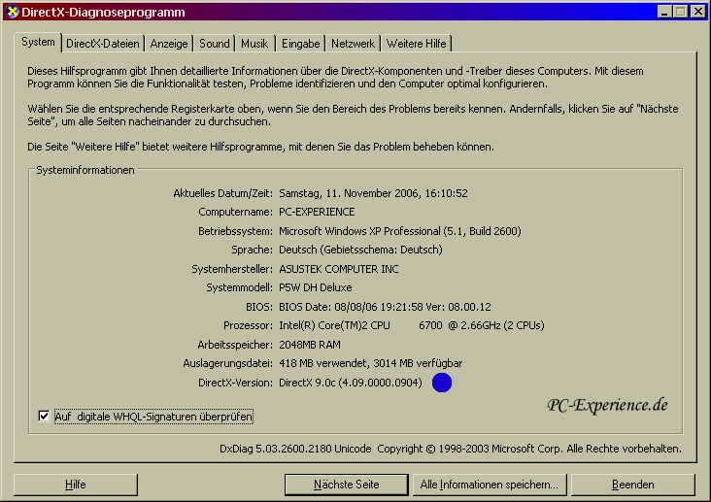This screenshot has height=502, width=711.
Task: Select the Musik tab
Action: [254, 44]
